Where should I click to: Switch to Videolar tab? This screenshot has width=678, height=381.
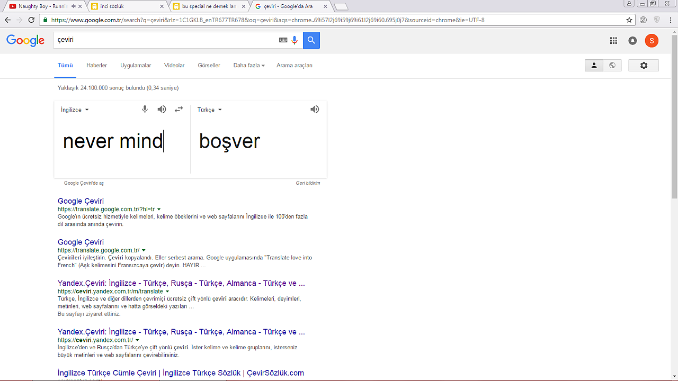(x=174, y=66)
